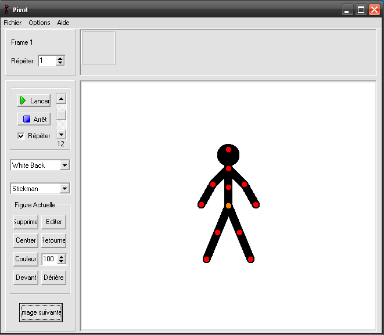The height and width of the screenshot is (335, 384).
Task: Increase frame Répéter count stepper up
Action: coord(60,59)
